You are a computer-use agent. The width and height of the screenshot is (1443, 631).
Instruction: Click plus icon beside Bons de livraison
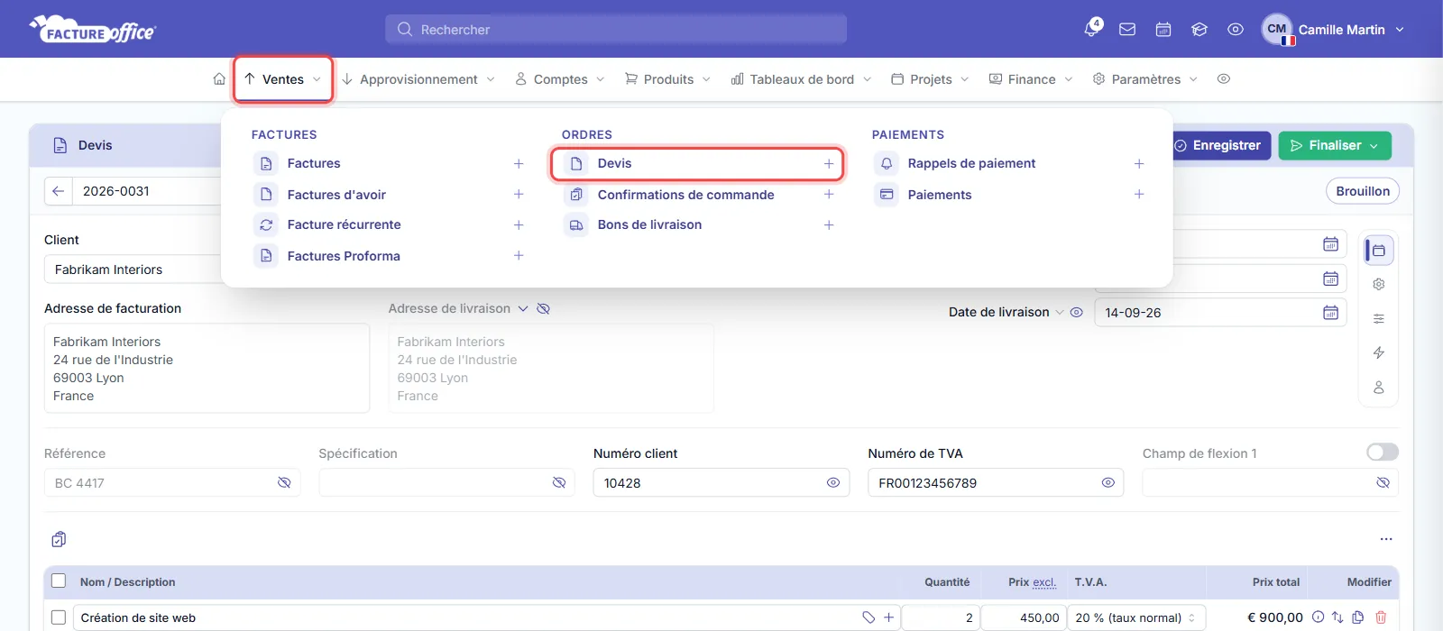coord(829,225)
